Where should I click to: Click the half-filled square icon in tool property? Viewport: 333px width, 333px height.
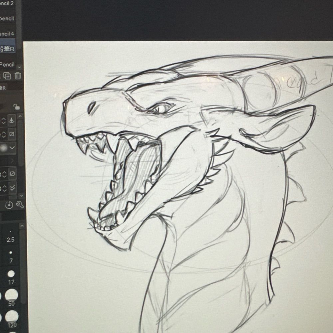[12, 174]
